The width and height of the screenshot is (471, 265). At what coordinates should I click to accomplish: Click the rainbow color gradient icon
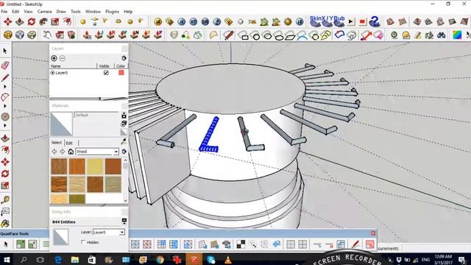point(457,35)
